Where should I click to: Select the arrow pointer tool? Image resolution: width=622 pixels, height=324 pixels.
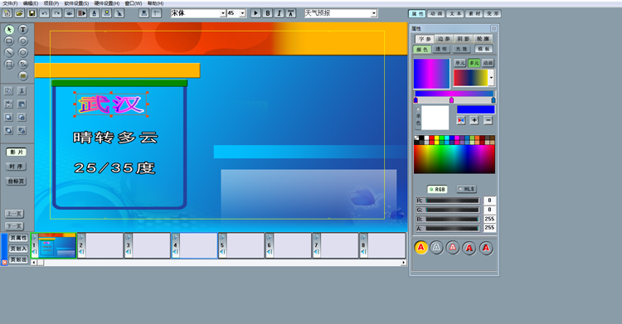[9, 30]
